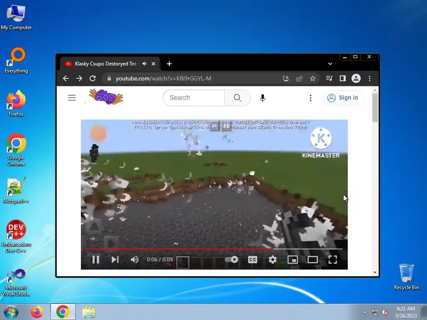
Task: Open Chrome three-dot menu
Action: tap(369, 78)
